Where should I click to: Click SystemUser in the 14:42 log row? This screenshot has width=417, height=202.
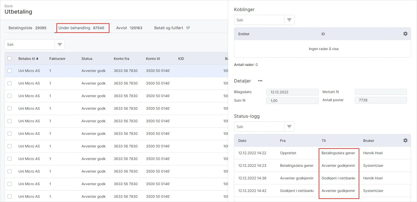(x=373, y=191)
